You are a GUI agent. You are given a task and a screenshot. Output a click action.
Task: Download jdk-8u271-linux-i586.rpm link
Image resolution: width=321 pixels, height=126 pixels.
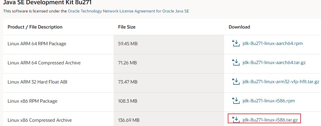tap(268, 100)
